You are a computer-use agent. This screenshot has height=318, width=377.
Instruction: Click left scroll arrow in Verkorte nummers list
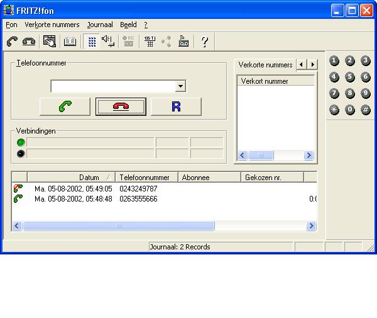point(243,156)
